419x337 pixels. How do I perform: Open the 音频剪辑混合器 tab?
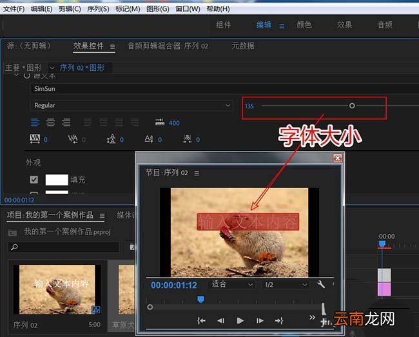pyautogui.click(x=168, y=46)
